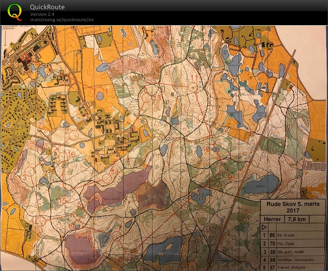The width and height of the screenshot is (328, 271).
Task: Click the red "15" control label on the map
Action: [x=63, y=200]
